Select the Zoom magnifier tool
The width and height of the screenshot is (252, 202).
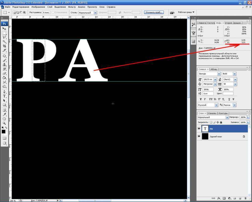tap(4, 123)
